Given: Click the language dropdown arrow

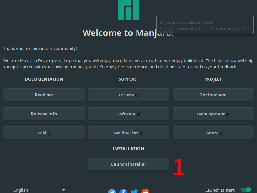Looking at the screenshot, I should click(64, 190).
